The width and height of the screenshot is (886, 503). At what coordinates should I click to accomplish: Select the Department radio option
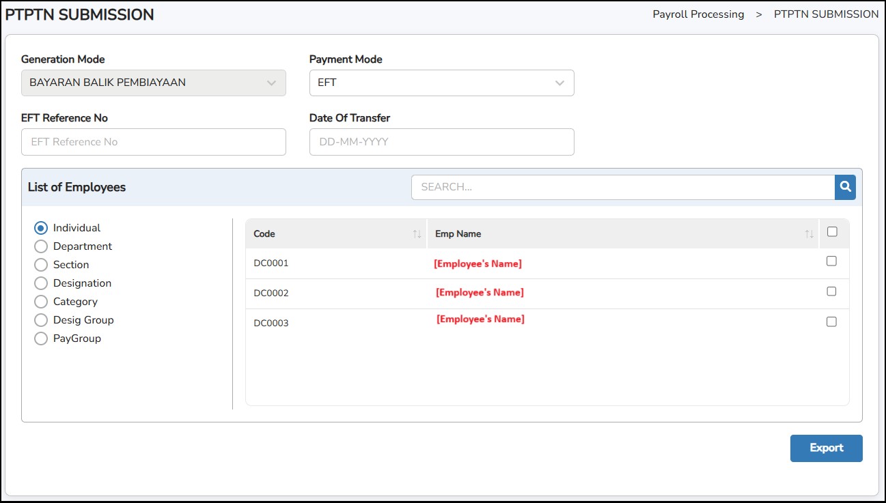41,246
